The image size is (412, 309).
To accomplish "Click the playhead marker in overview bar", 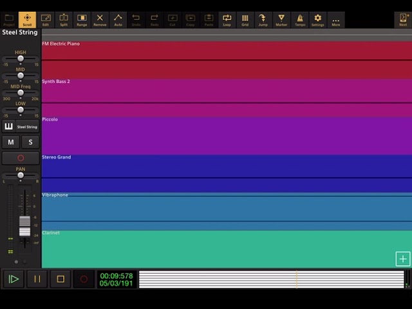I will tap(297, 279).
